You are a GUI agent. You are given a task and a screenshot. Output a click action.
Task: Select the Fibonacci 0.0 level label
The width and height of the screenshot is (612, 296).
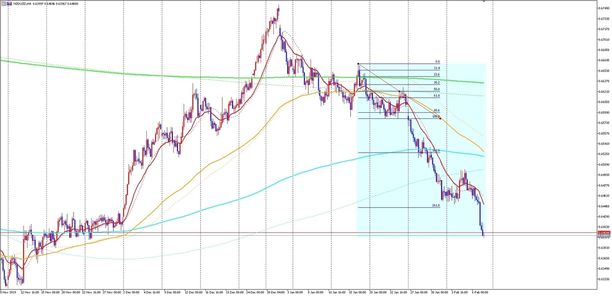tap(437, 62)
